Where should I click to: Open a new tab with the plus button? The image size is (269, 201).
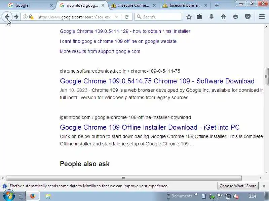pyautogui.click(x=217, y=5)
